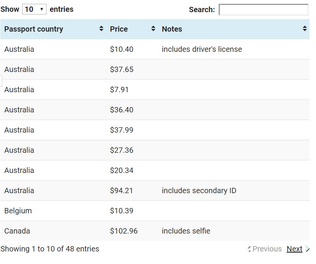Sort by Passport country arrows icon

(x=101, y=29)
